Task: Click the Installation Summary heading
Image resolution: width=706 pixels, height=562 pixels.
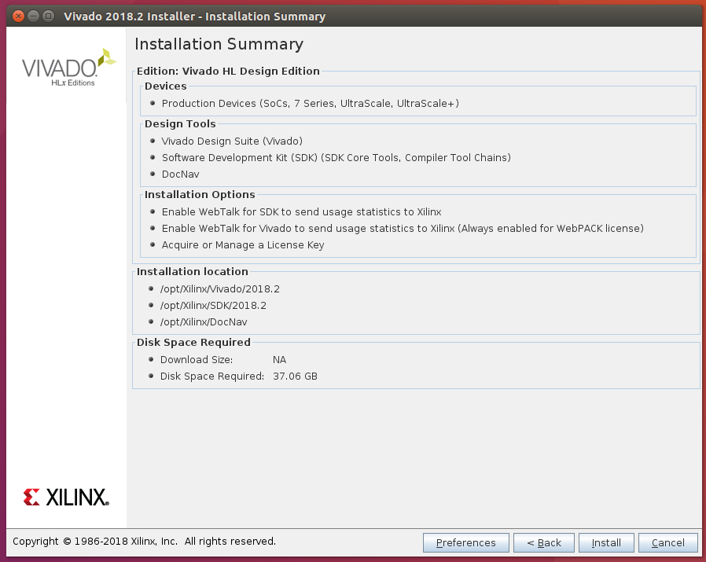Action: pos(219,44)
